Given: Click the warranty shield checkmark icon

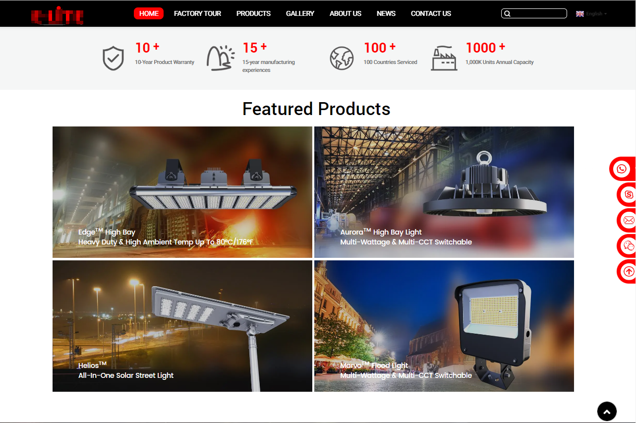Looking at the screenshot, I should click(113, 59).
